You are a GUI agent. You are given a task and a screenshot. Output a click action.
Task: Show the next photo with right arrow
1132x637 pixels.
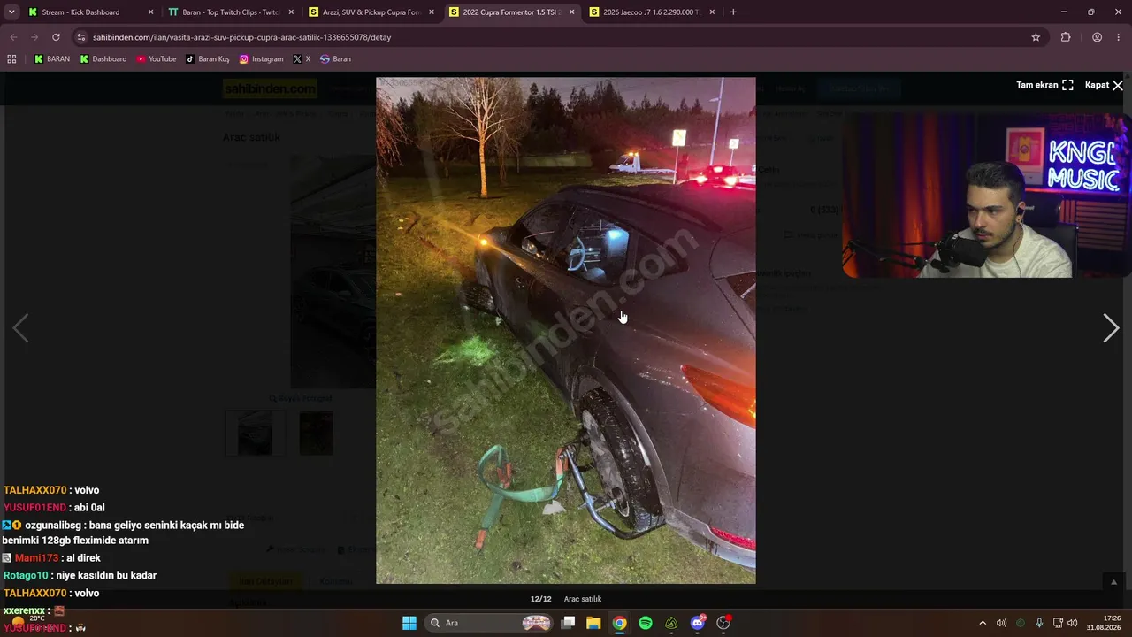(1111, 328)
